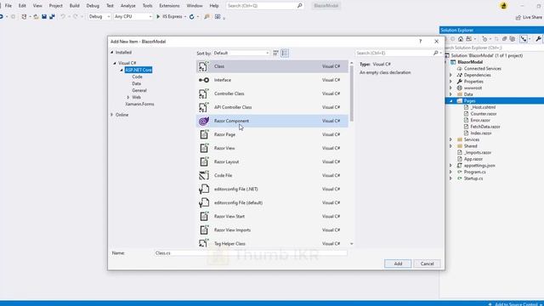Viewport: 544px width, 306px height.
Task: Collapse the Installed templates node
Action: coord(112,53)
